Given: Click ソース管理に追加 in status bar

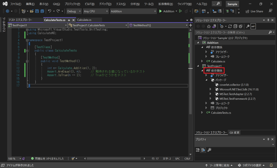Looking at the screenshot, I should pyautogui.click(x=219, y=165).
